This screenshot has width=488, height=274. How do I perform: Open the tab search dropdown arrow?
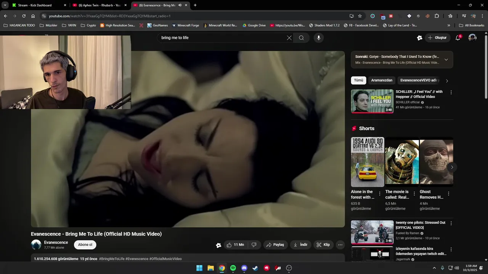5,5
